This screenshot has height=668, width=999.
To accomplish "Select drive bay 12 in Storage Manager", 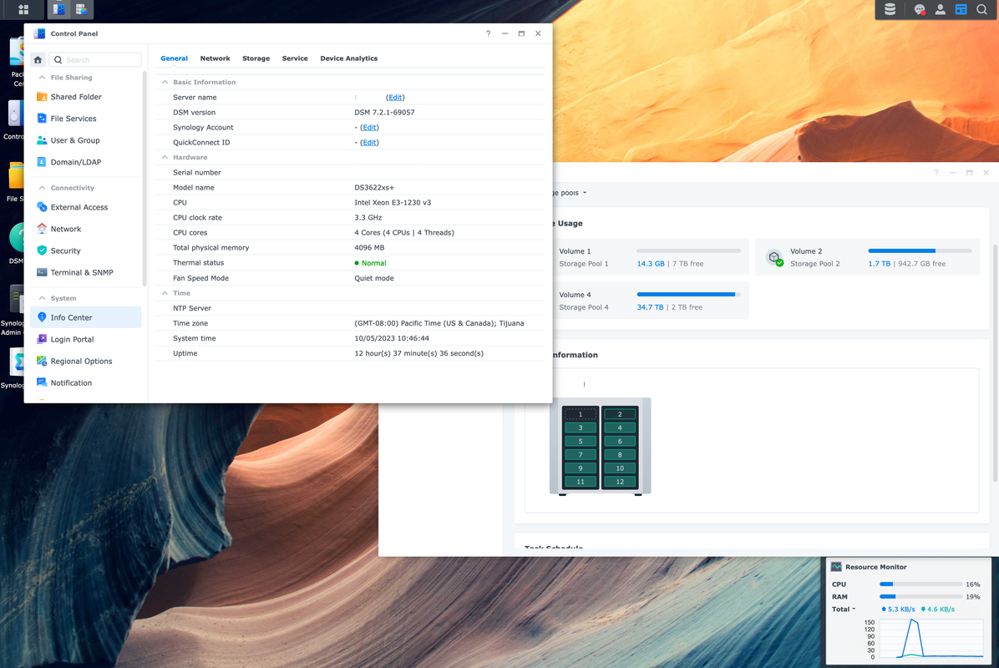I will pos(619,482).
